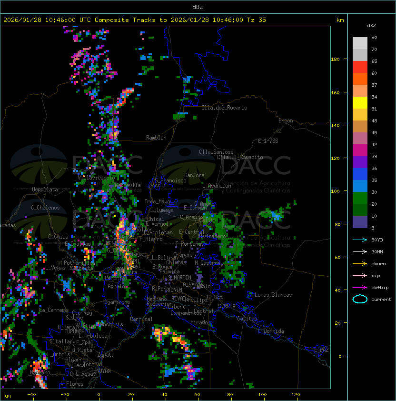Viewport: 396px width, 401px height.
Task: Click the white 30HM track arrow
Action: (x=360, y=251)
